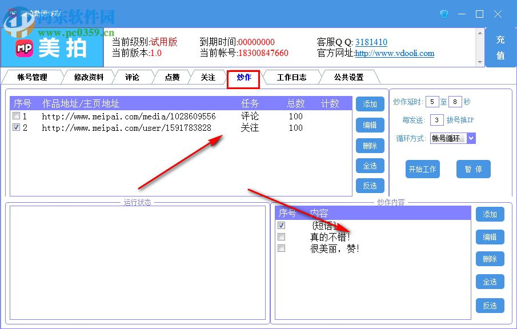Viewport: 517px width, 329px height.
Task: Click 全选 to select all tasks
Action: click(x=370, y=166)
